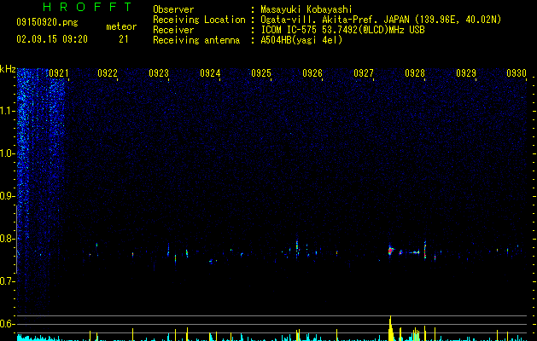Click the 0.8 frequency axis label

pyautogui.click(x=7, y=239)
